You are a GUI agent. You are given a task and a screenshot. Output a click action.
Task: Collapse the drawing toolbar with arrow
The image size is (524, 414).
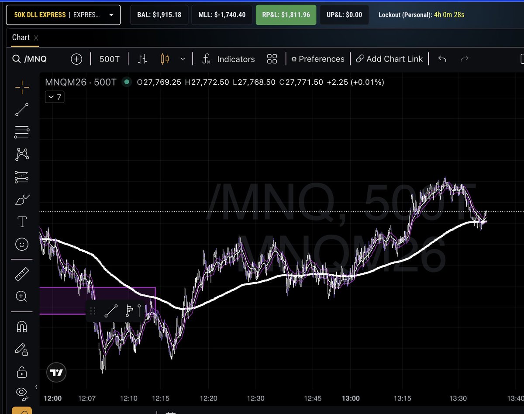click(x=36, y=386)
